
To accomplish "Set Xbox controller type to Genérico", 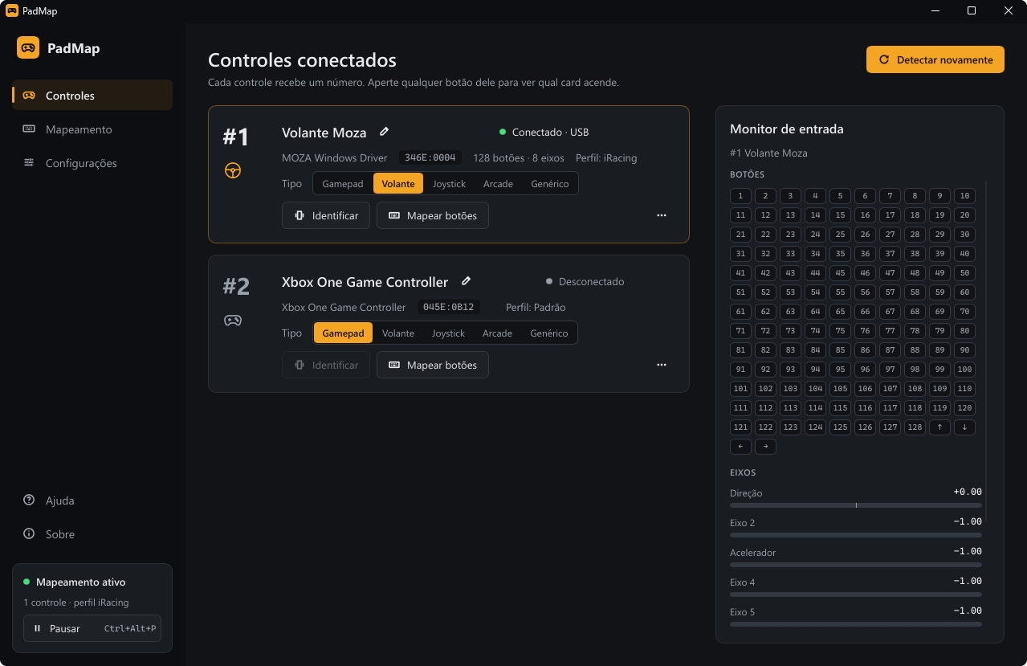I will point(549,333).
